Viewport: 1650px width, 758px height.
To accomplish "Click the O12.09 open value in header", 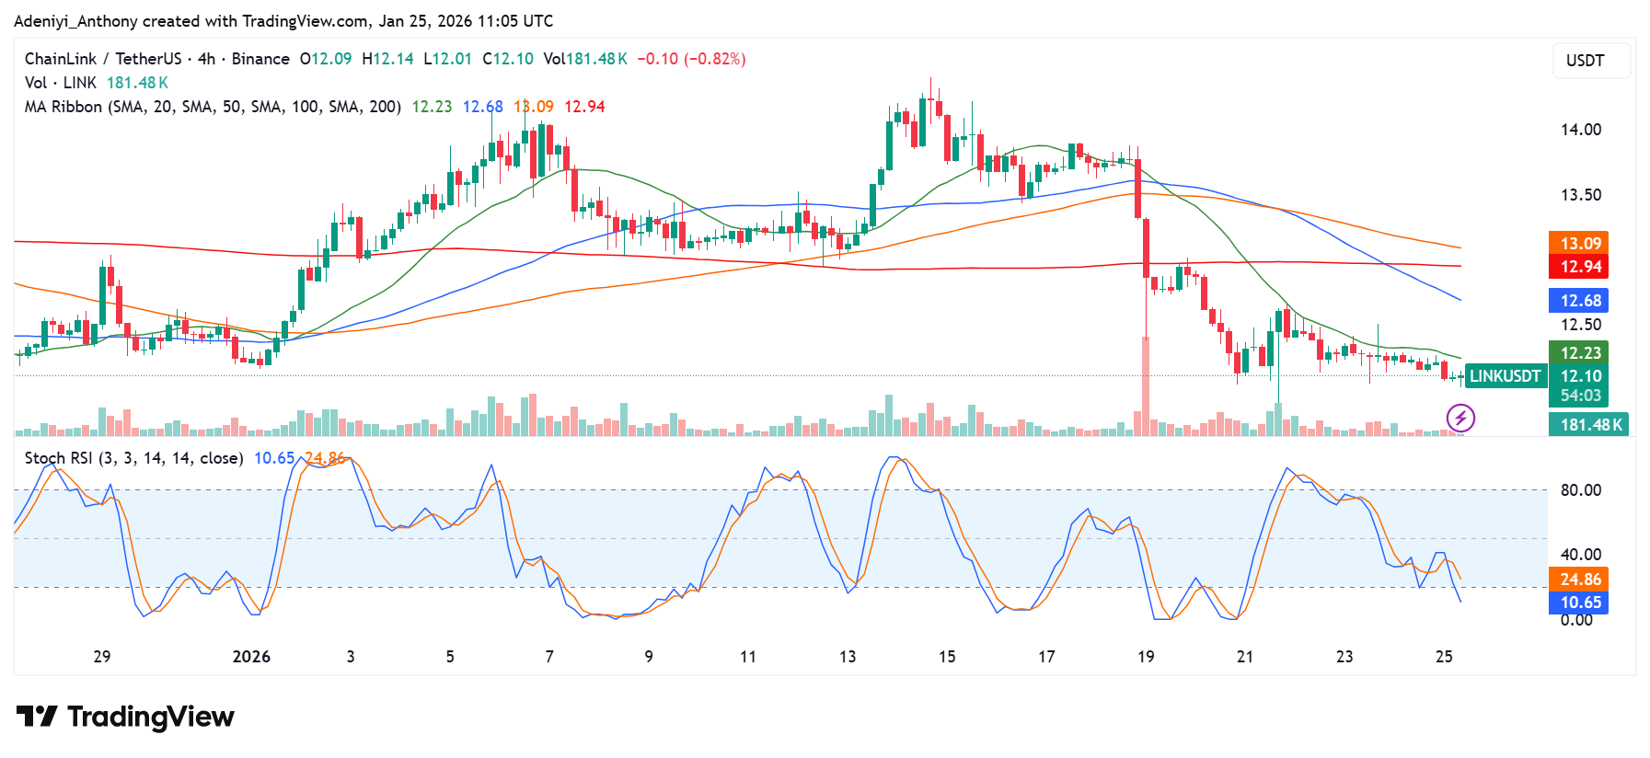I will click(x=326, y=59).
